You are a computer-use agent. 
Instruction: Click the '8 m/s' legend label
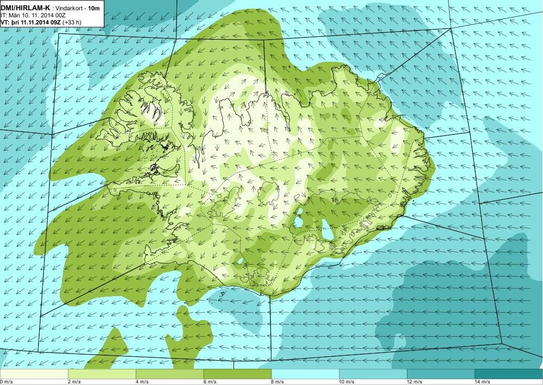pyautogui.click(x=277, y=382)
